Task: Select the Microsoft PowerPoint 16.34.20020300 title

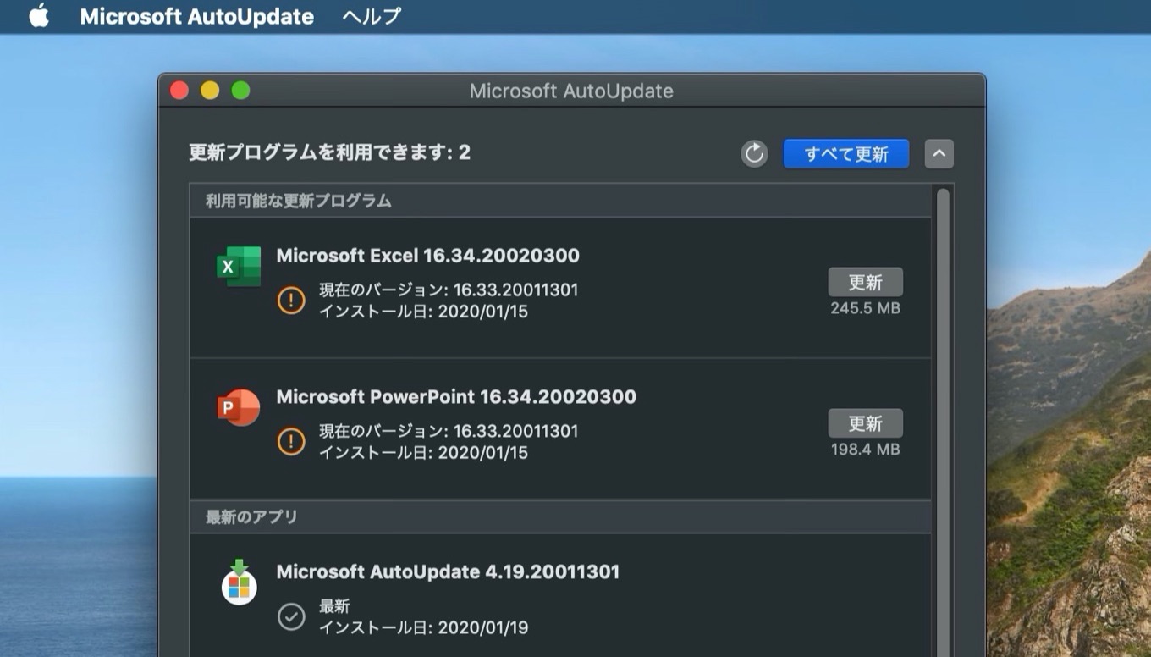Action: coord(456,397)
